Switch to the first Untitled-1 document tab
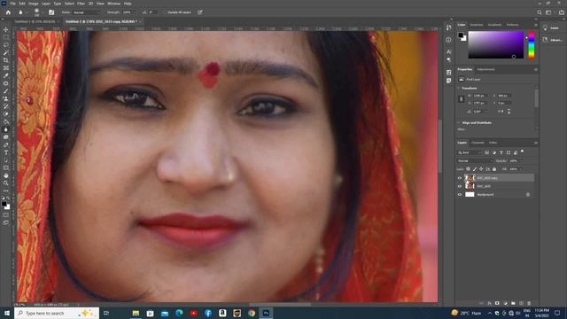Viewport: 567px width, 319px height. tap(35, 21)
